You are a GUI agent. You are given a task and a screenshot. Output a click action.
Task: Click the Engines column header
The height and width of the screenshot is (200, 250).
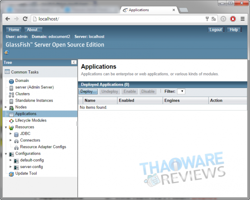pos(186,100)
